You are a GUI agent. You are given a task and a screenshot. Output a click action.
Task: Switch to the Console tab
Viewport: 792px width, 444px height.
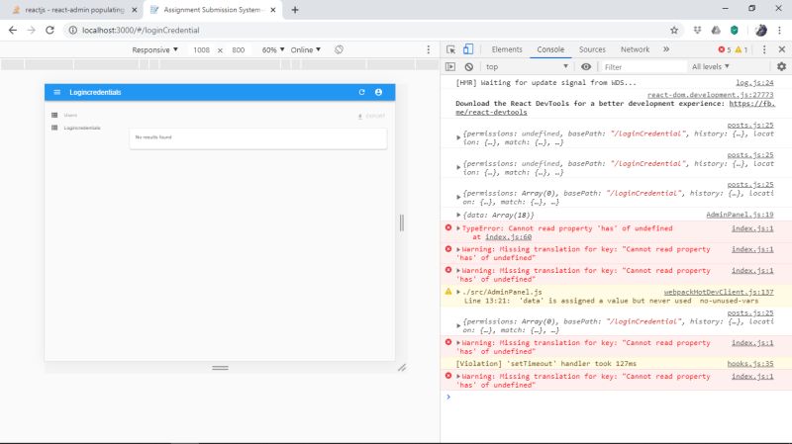[x=550, y=49]
